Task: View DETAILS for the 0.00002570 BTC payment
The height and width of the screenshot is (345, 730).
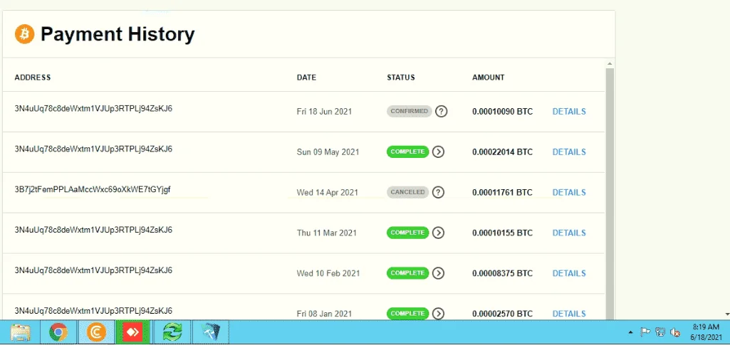Action: coord(569,314)
